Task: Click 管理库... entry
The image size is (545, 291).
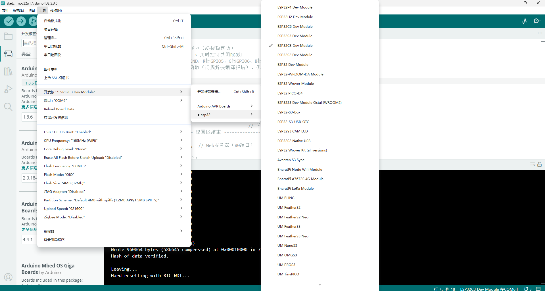Action: pos(114,38)
